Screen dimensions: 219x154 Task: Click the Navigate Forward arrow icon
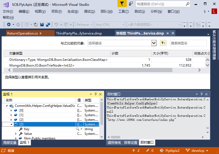coord(18,25)
